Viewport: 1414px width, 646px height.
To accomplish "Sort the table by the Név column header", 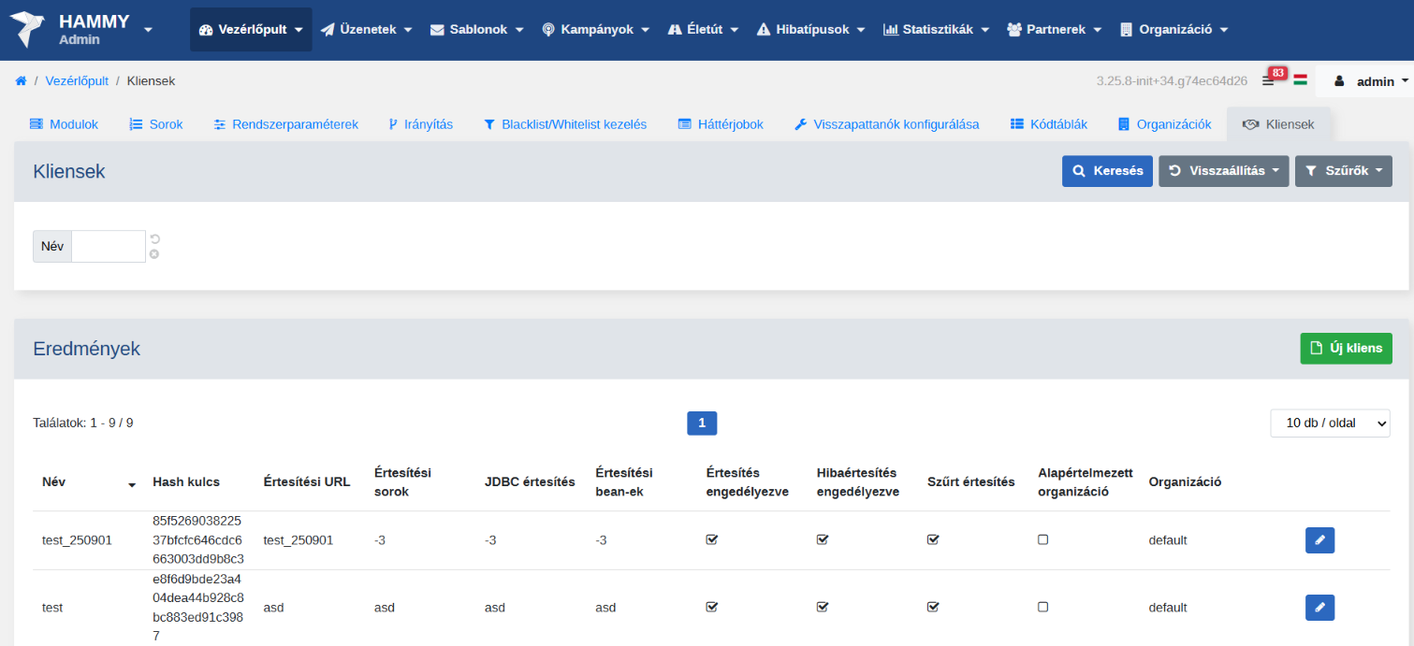I will tap(54, 482).
